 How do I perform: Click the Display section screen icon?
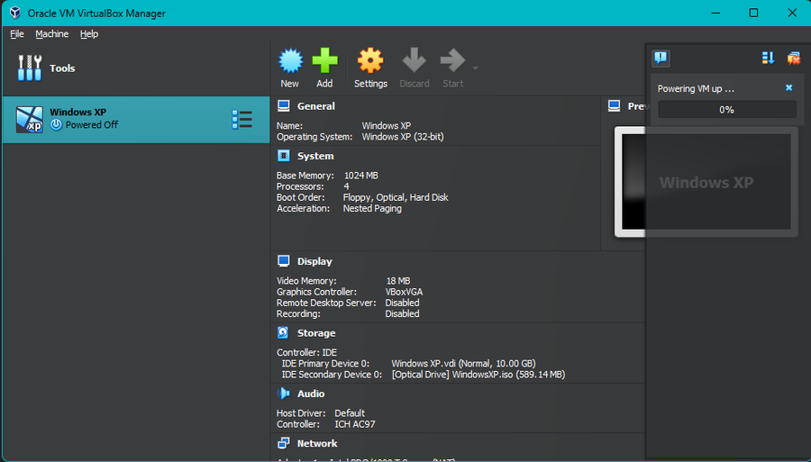(284, 261)
